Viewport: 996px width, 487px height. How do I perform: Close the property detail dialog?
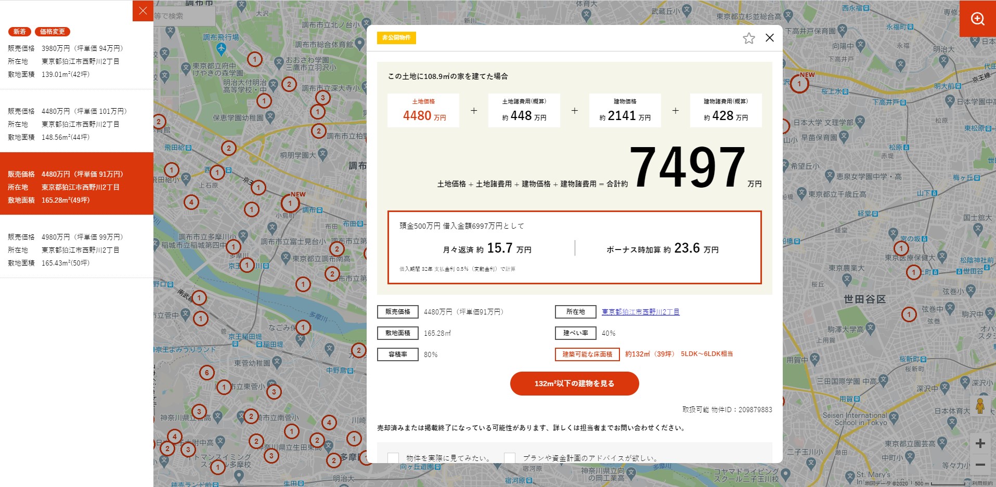click(x=770, y=37)
